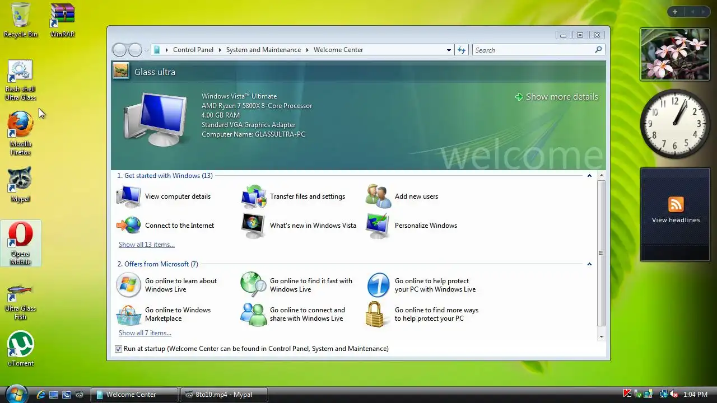
Task: Open the WinRAR desktop shortcut
Action: pyautogui.click(x=62, y=20)
